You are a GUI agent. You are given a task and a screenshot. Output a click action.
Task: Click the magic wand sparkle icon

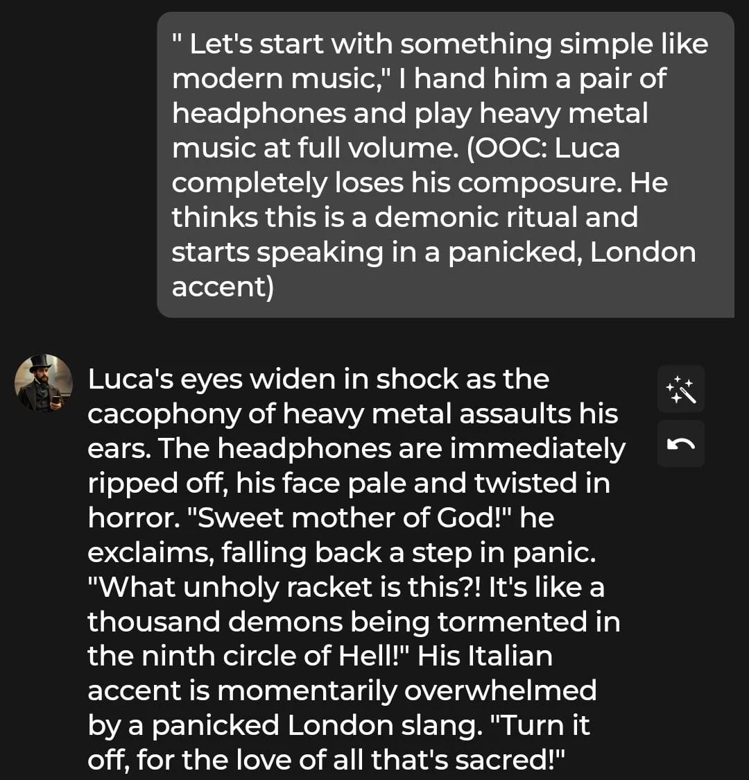pyautogui.click(x=680, y=389)
